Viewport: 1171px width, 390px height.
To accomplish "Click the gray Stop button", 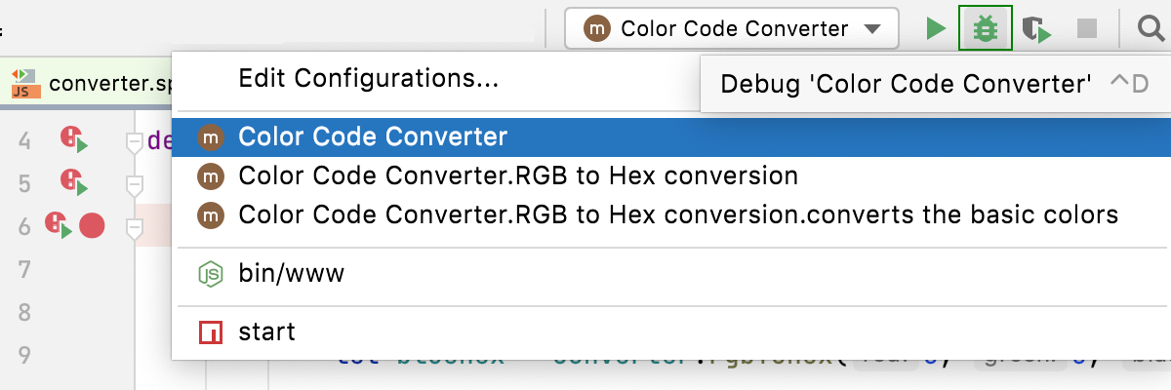I will pos(1087,29).
